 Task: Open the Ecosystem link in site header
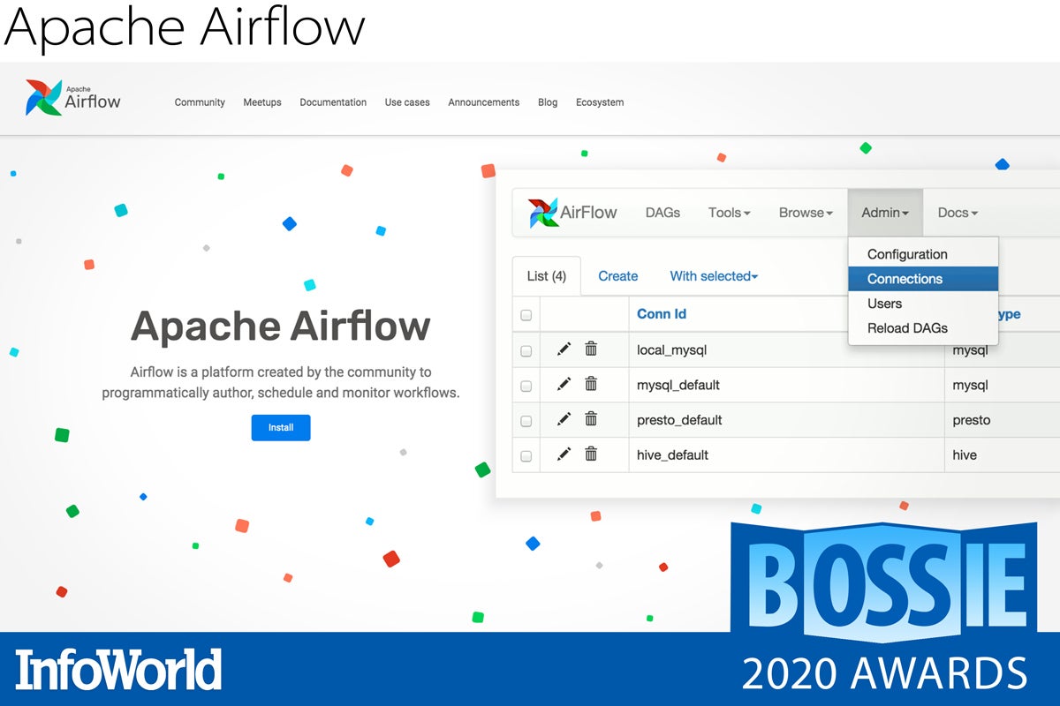tap(600, 102)
